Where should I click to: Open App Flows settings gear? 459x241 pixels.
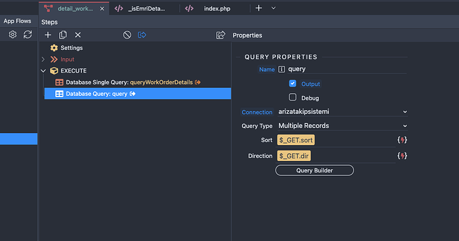(13, 35)
